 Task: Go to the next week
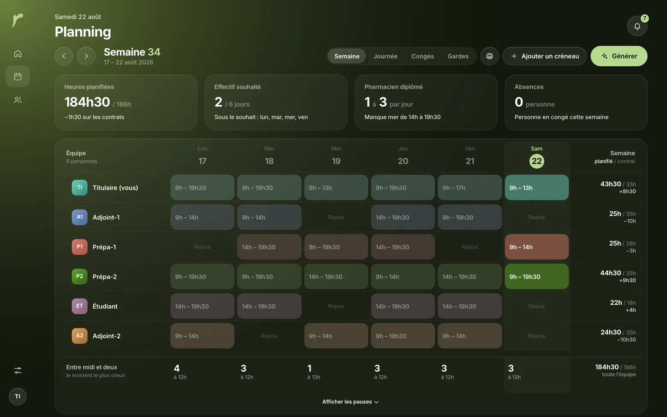[86, 56]
